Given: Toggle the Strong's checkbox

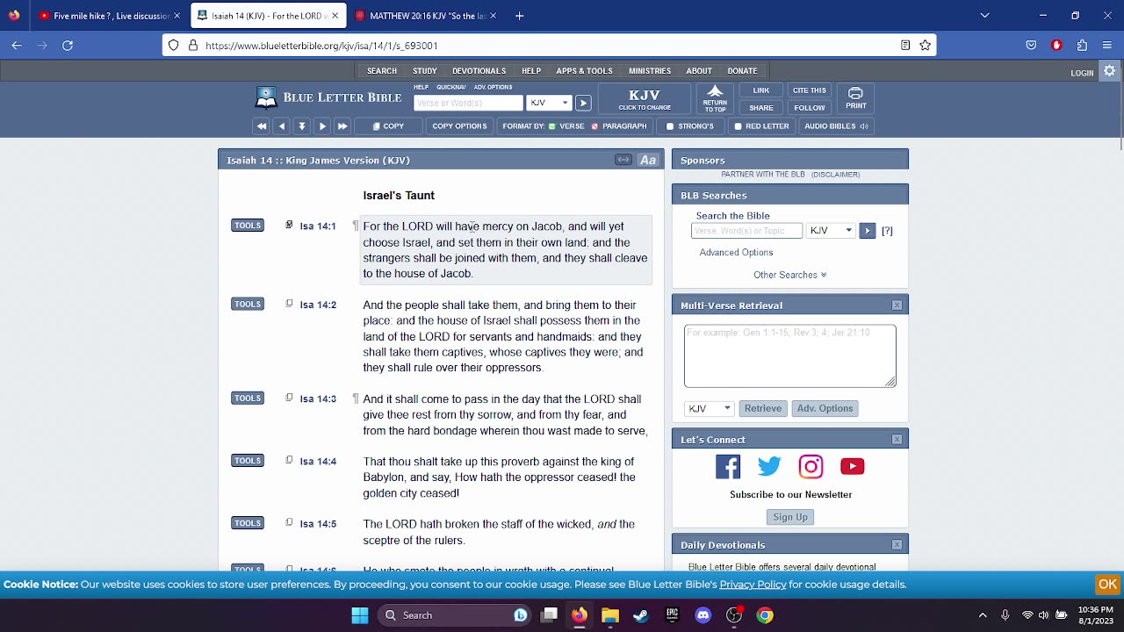Looking at the screenshot, I should click(x=670, y=126).
